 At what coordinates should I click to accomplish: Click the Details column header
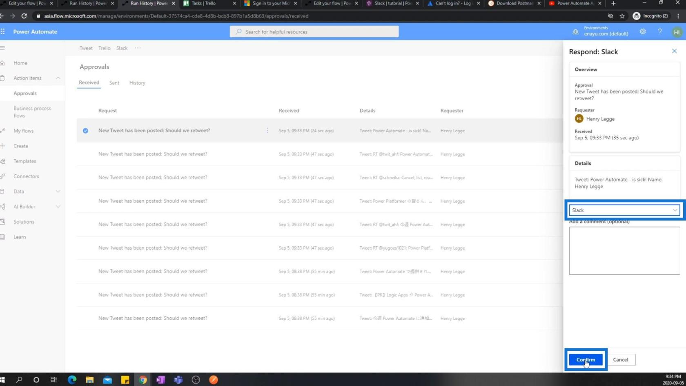367,110
